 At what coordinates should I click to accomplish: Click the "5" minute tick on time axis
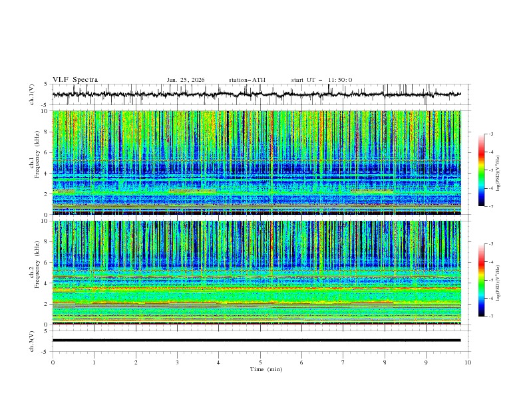tap(260, 362)
